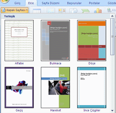Click the Alfabe label text
116x113 pixels.
pyautogui.click(x=19, y=63)
